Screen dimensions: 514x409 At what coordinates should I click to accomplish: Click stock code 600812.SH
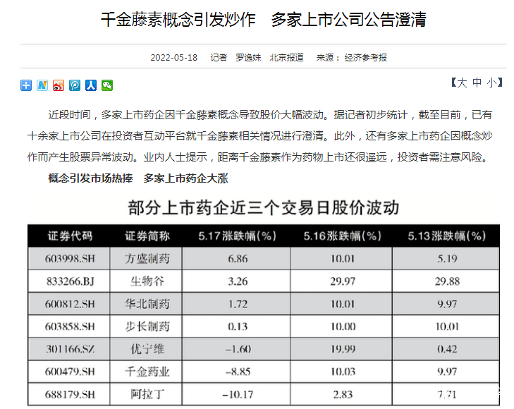[x=70, y=304]
